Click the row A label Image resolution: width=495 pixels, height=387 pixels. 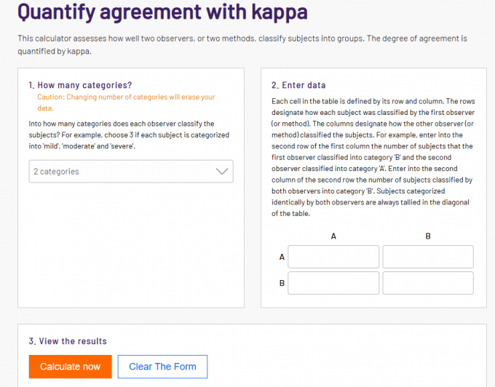[x=282, y=257]
